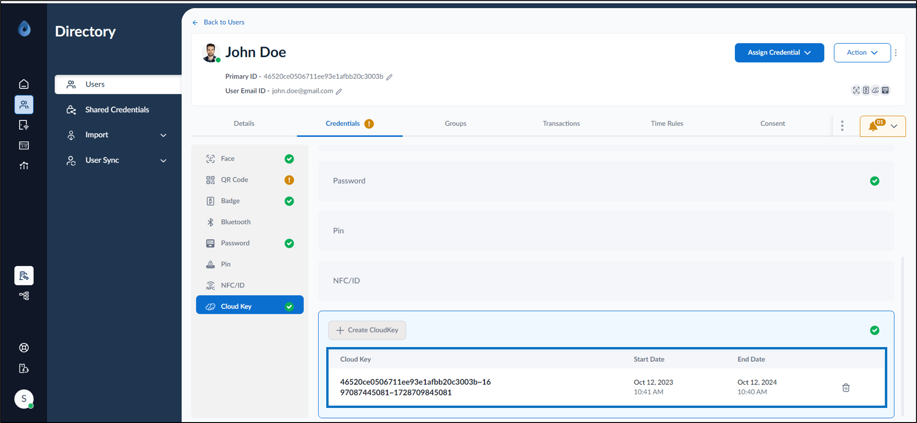The image size is (917, 423).
Task: Click the End Date Oct 12, 2024 cell
Action: click(757, 387)
